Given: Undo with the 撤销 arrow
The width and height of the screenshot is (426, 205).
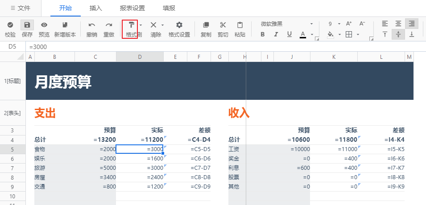Looking at the screenshot, I should (92, 25).
